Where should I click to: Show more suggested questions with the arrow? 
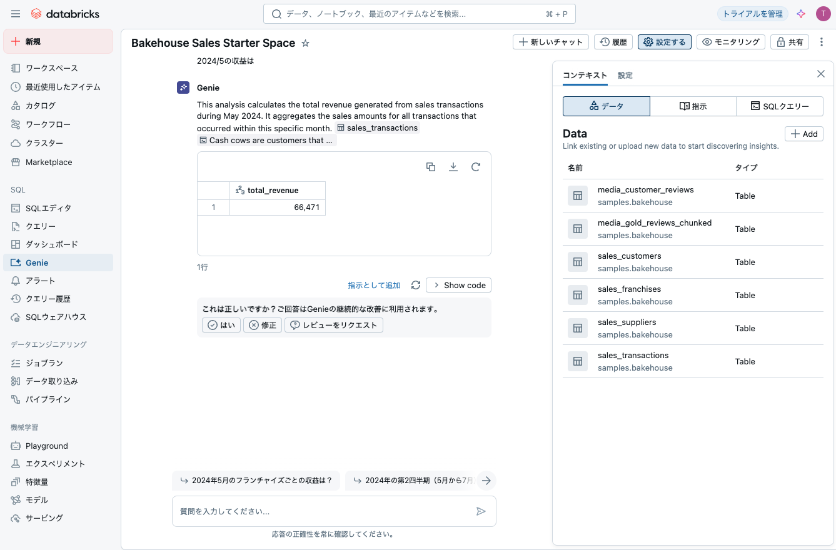coord(486,481)
